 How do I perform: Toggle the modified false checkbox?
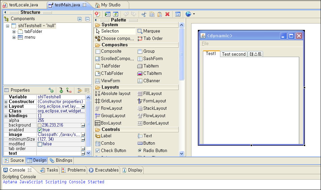40,144
